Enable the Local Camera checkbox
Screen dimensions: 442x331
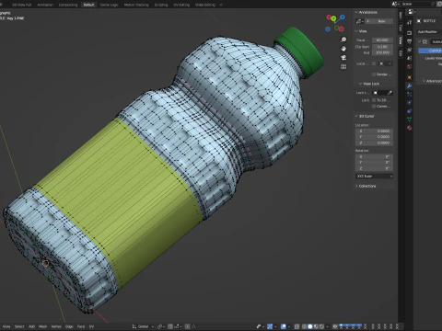coord(374,63)
